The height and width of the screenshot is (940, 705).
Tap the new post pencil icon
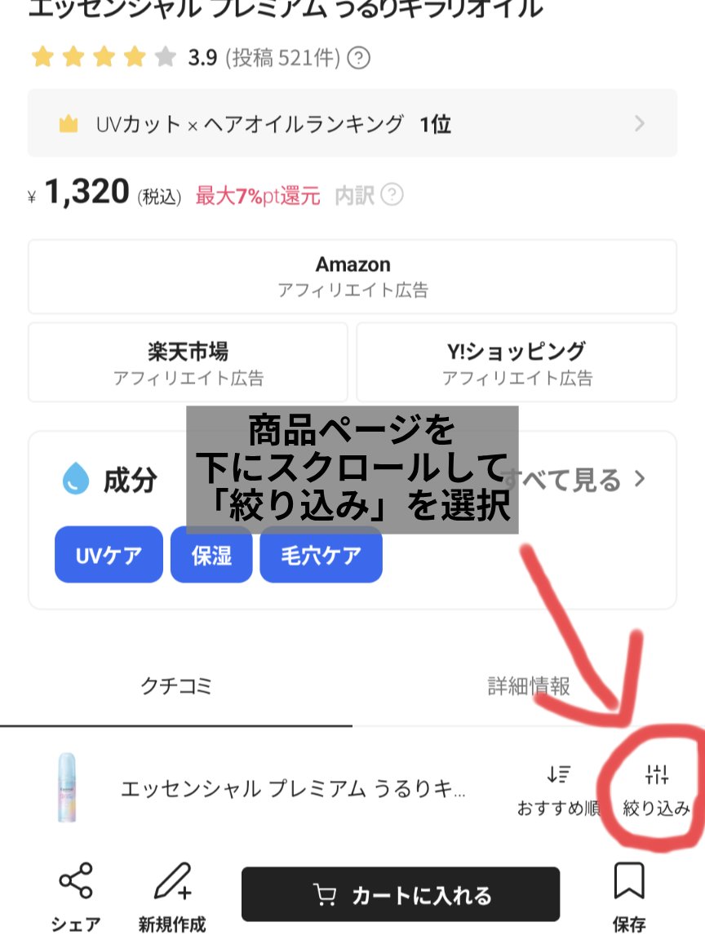pyautogui.click(x=172, y=882)
